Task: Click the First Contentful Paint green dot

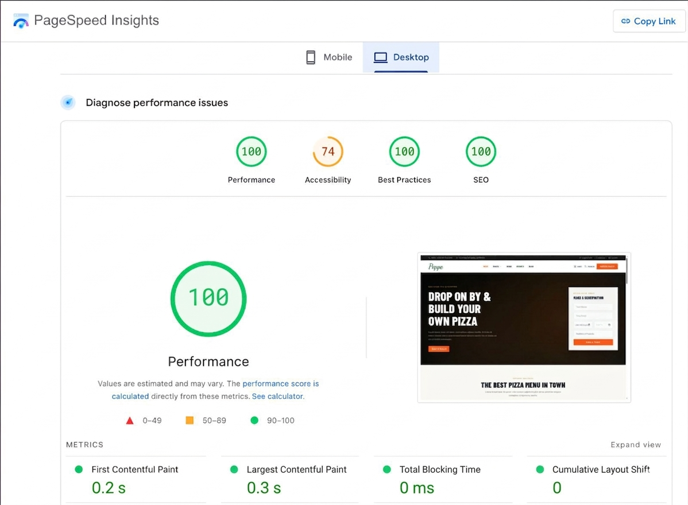Action: click(x=79, y=469)
